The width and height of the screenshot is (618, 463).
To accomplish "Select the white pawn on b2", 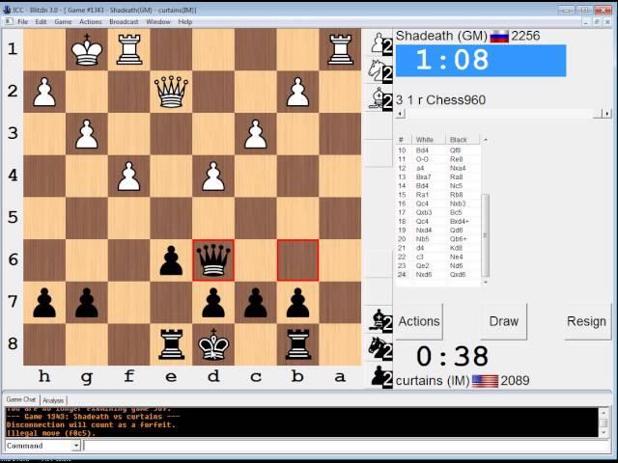I will pos(298,92).
